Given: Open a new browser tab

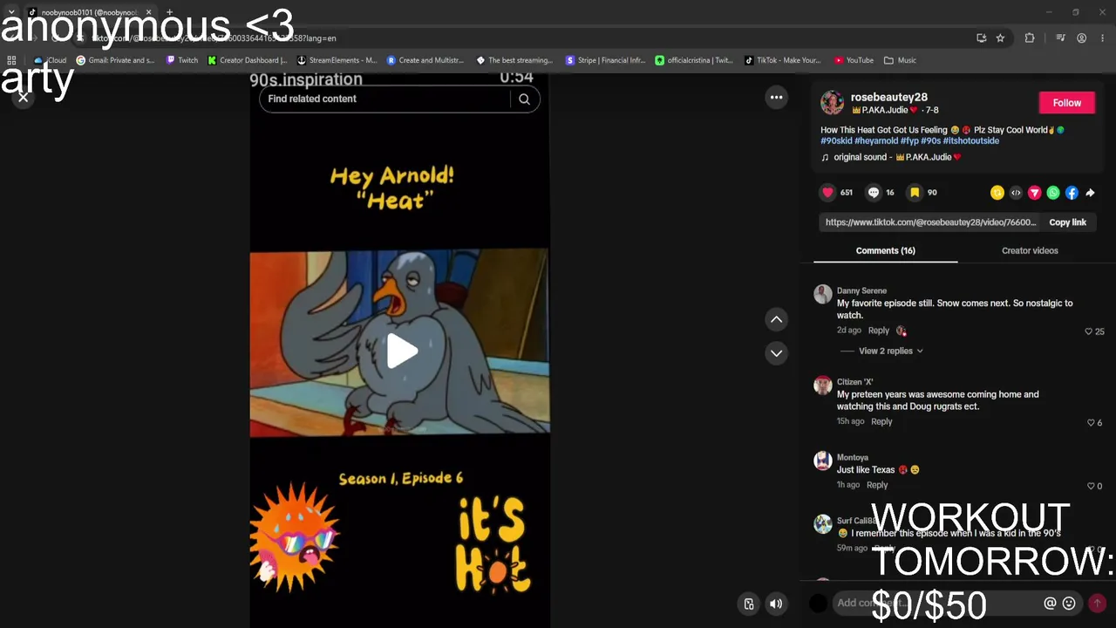Looking at the screenshot, I should (x=169, y=12).
